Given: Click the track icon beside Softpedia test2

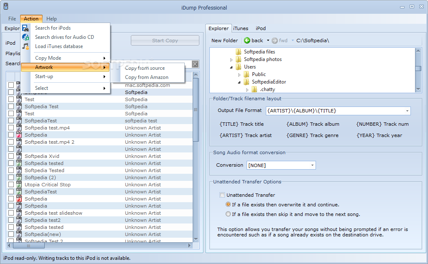Looking at the screenshot, I should click(x=19, y=220).
